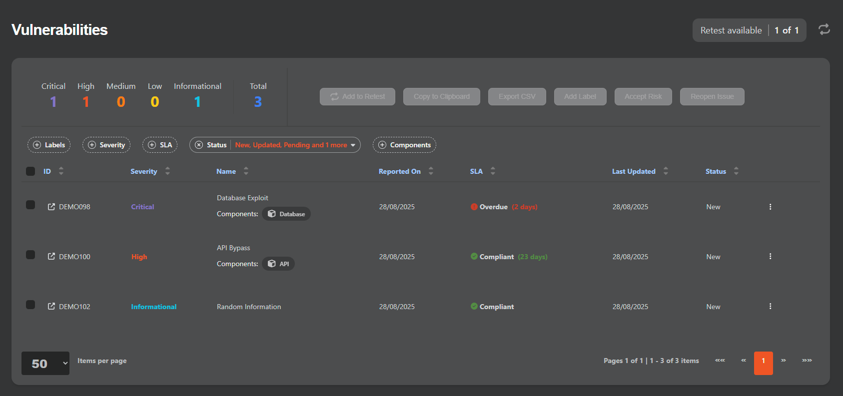Image resolution: width=843 pixels, height=396 pixels.
Task: Tick checkbox for DEMO100 vulnerability
Action: [30, 255]
